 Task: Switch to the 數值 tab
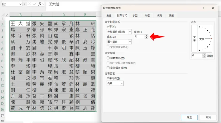click(109, 15)
